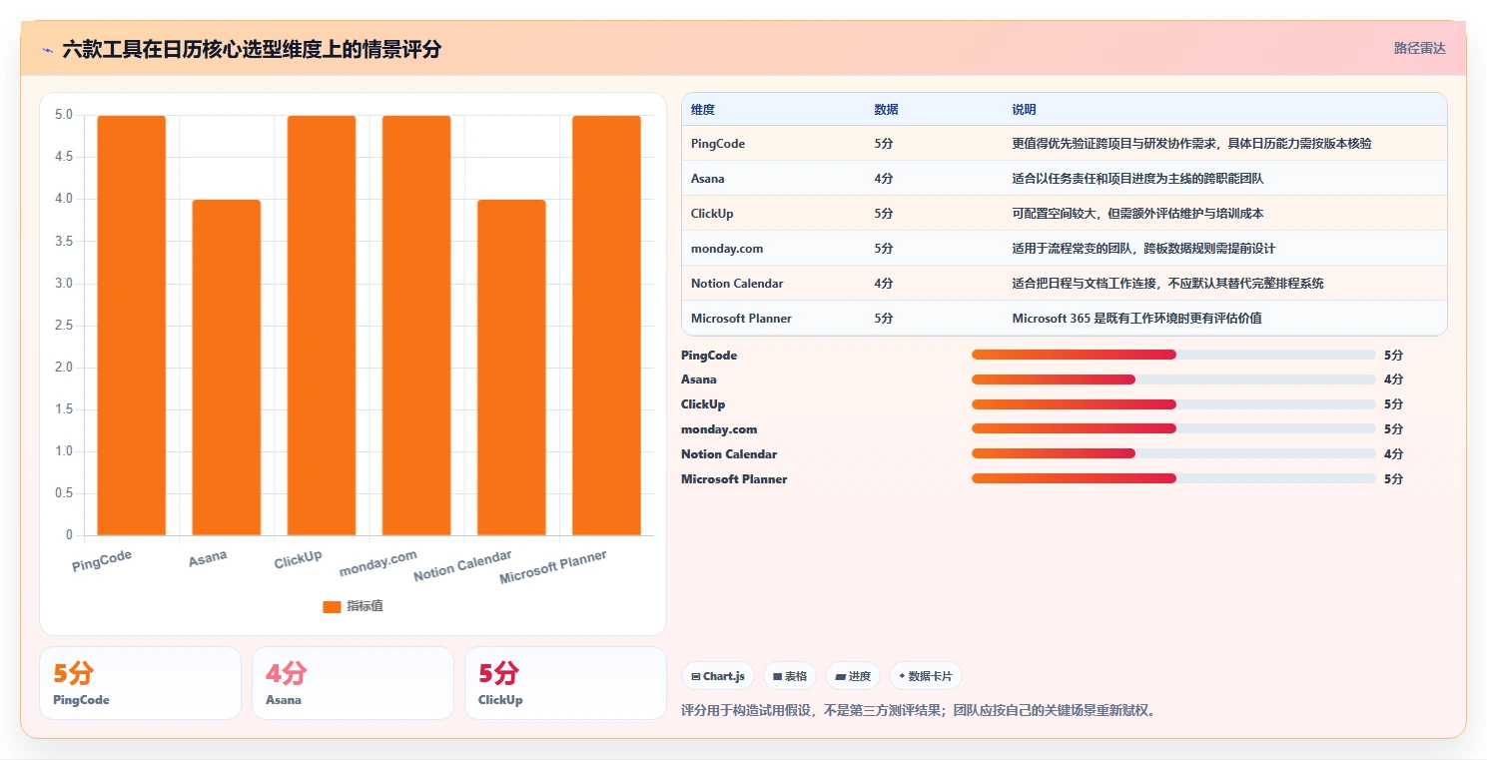
Task: Click the PingCode bar in the chart
Action: coord(132,326)
